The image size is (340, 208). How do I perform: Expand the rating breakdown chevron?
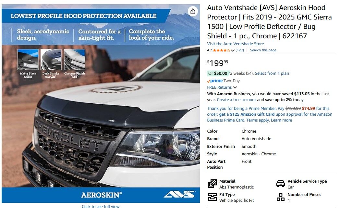233,50
